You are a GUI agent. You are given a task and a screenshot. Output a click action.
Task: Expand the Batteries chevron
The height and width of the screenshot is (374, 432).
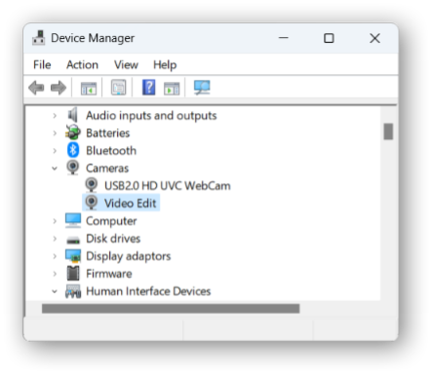(x=55, y=133)
